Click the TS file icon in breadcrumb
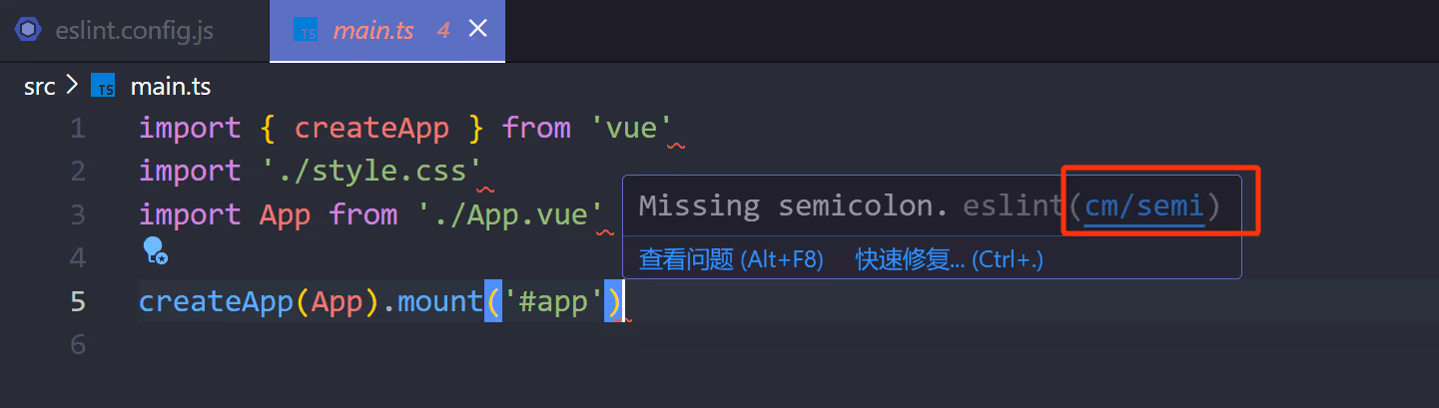 coord(103,87)
